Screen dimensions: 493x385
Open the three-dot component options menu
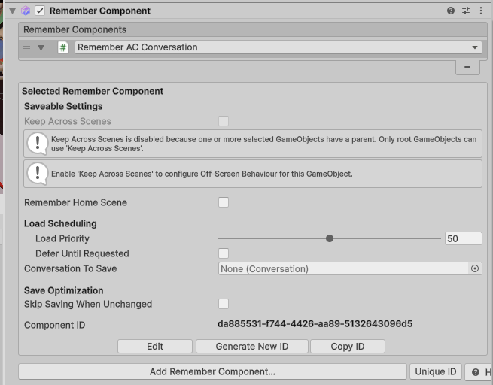pos(481,11)
